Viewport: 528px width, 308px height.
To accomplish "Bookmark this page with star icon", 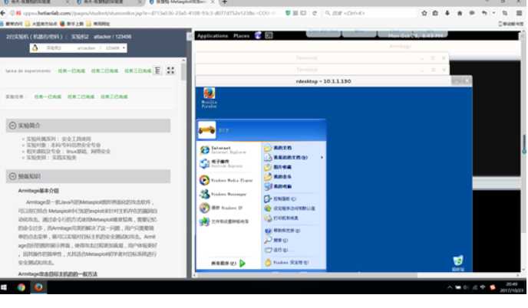I will (424, 13).
